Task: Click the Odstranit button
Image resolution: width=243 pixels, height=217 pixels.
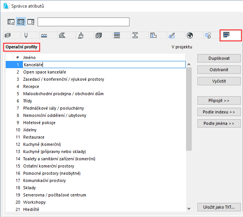Action: (219, 70)
